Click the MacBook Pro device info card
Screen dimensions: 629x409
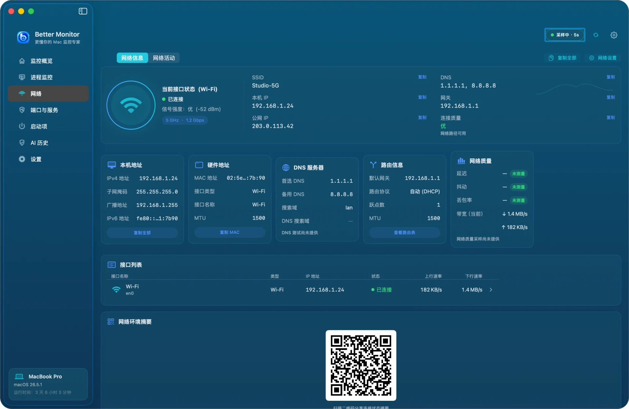point(48,384)
